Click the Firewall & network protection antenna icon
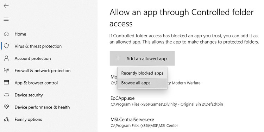This screenshot has height=132, width=264. pyautogui.click(x=6, y=70)
